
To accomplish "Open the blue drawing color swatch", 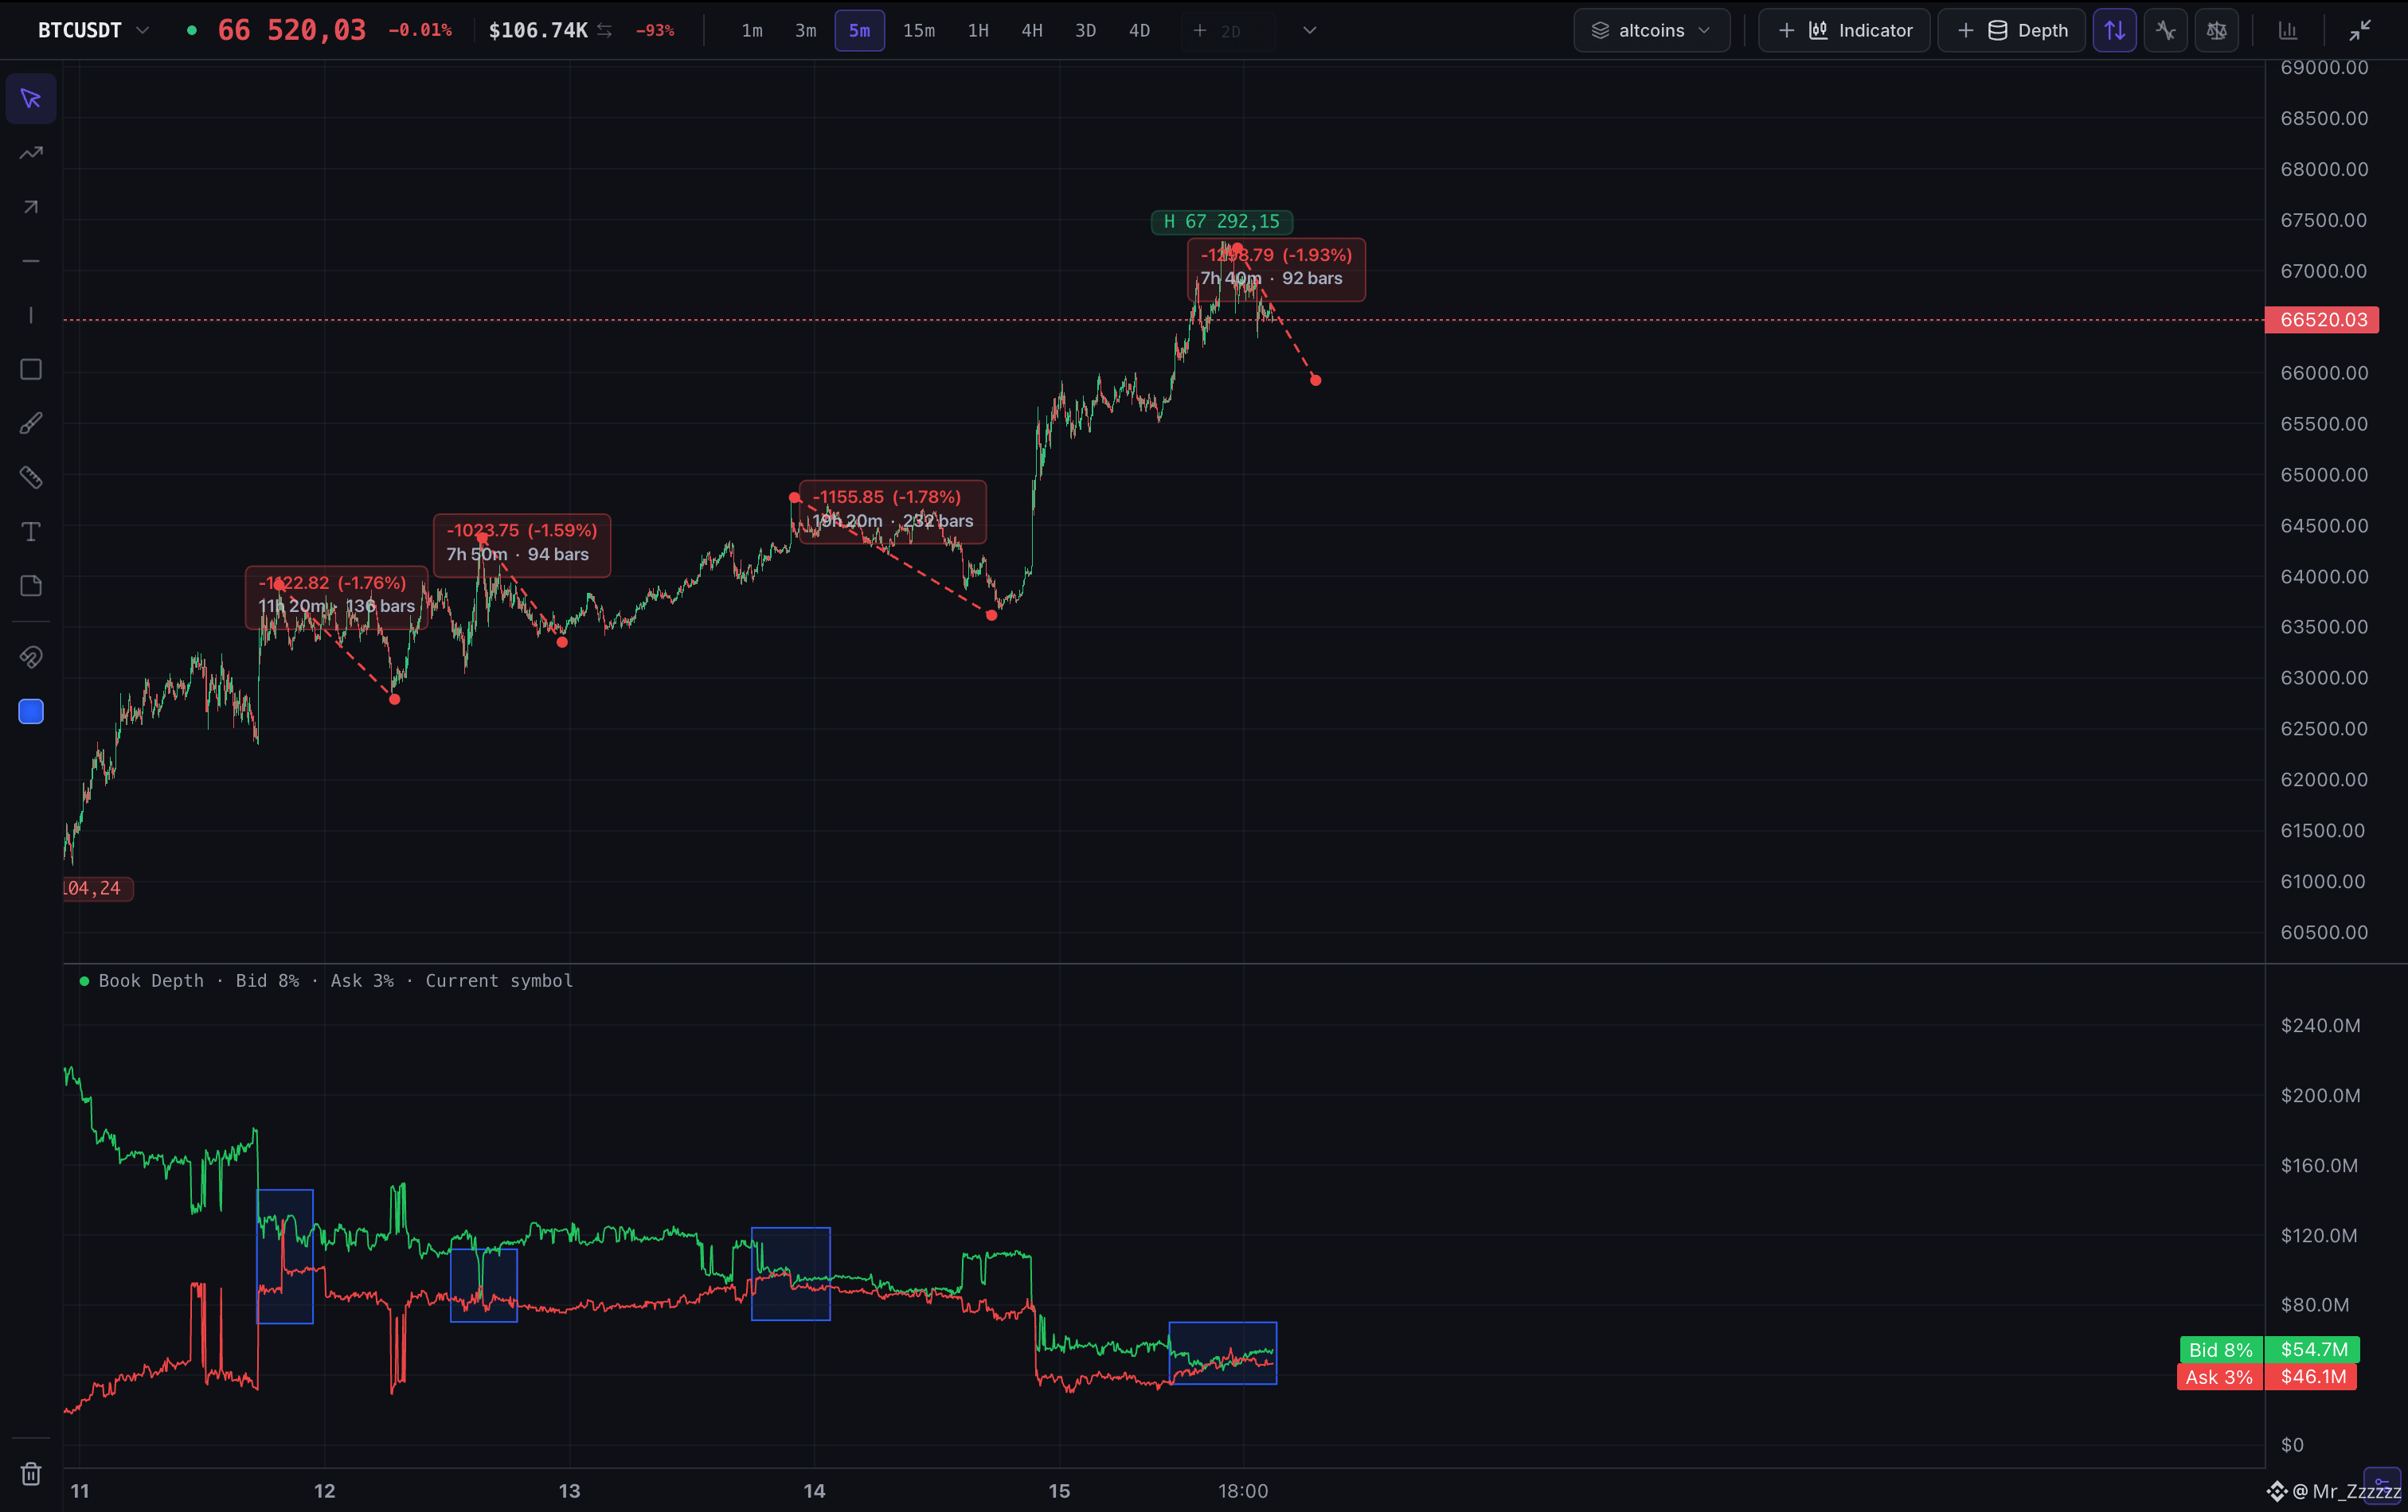I will [x=31, y=711].
